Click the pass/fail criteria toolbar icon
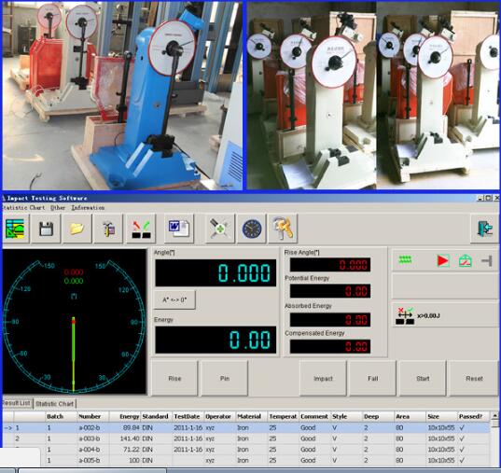Viewport: 501px width, 473px height. click(141, 229)
